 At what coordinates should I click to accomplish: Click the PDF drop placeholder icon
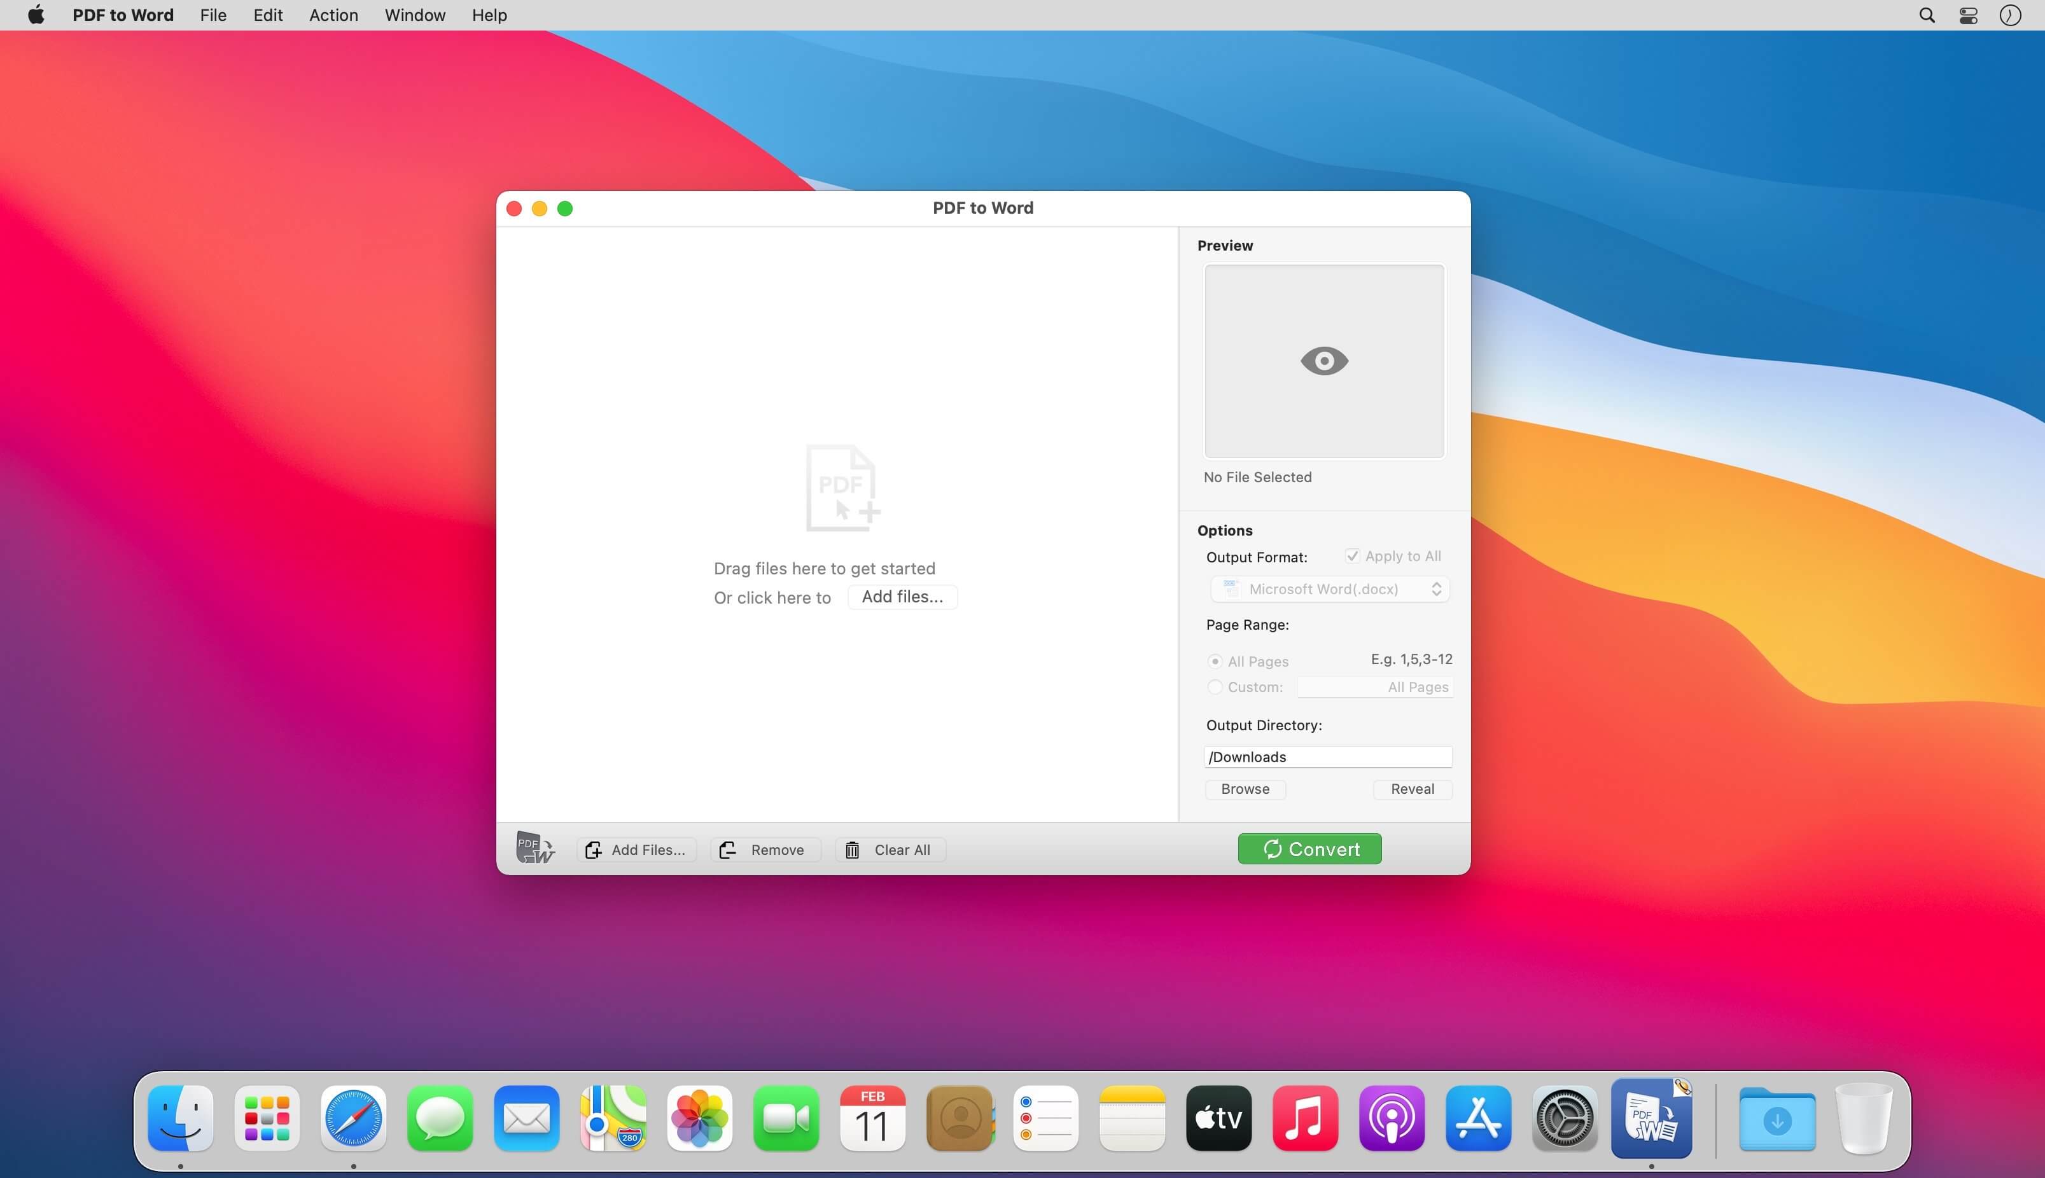[x=842, y=488]
